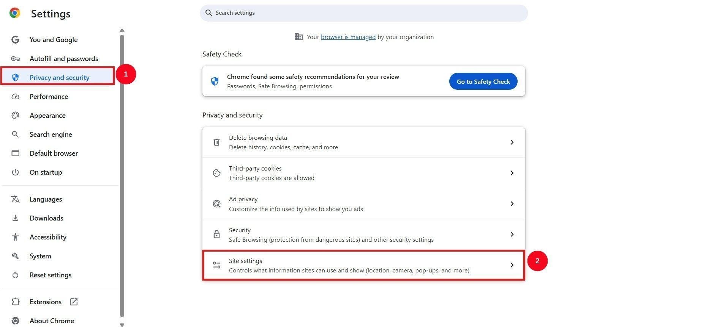This screenshot has width=728, height=327.
Task: Expand the Third-party cookies row chevron
Action: [x=512, y=173]
